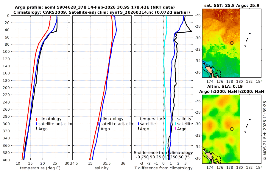
Task: Click the '25' tick on the temperature axis
Action: click(55, 163)
